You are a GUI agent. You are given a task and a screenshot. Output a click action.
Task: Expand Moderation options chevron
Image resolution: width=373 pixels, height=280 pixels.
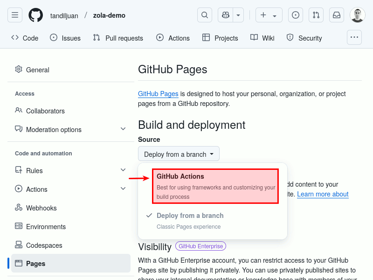123,129
